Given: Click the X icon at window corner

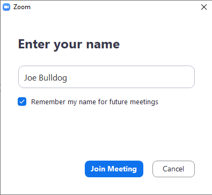Looking at the screenshot, I should [204, 7].
